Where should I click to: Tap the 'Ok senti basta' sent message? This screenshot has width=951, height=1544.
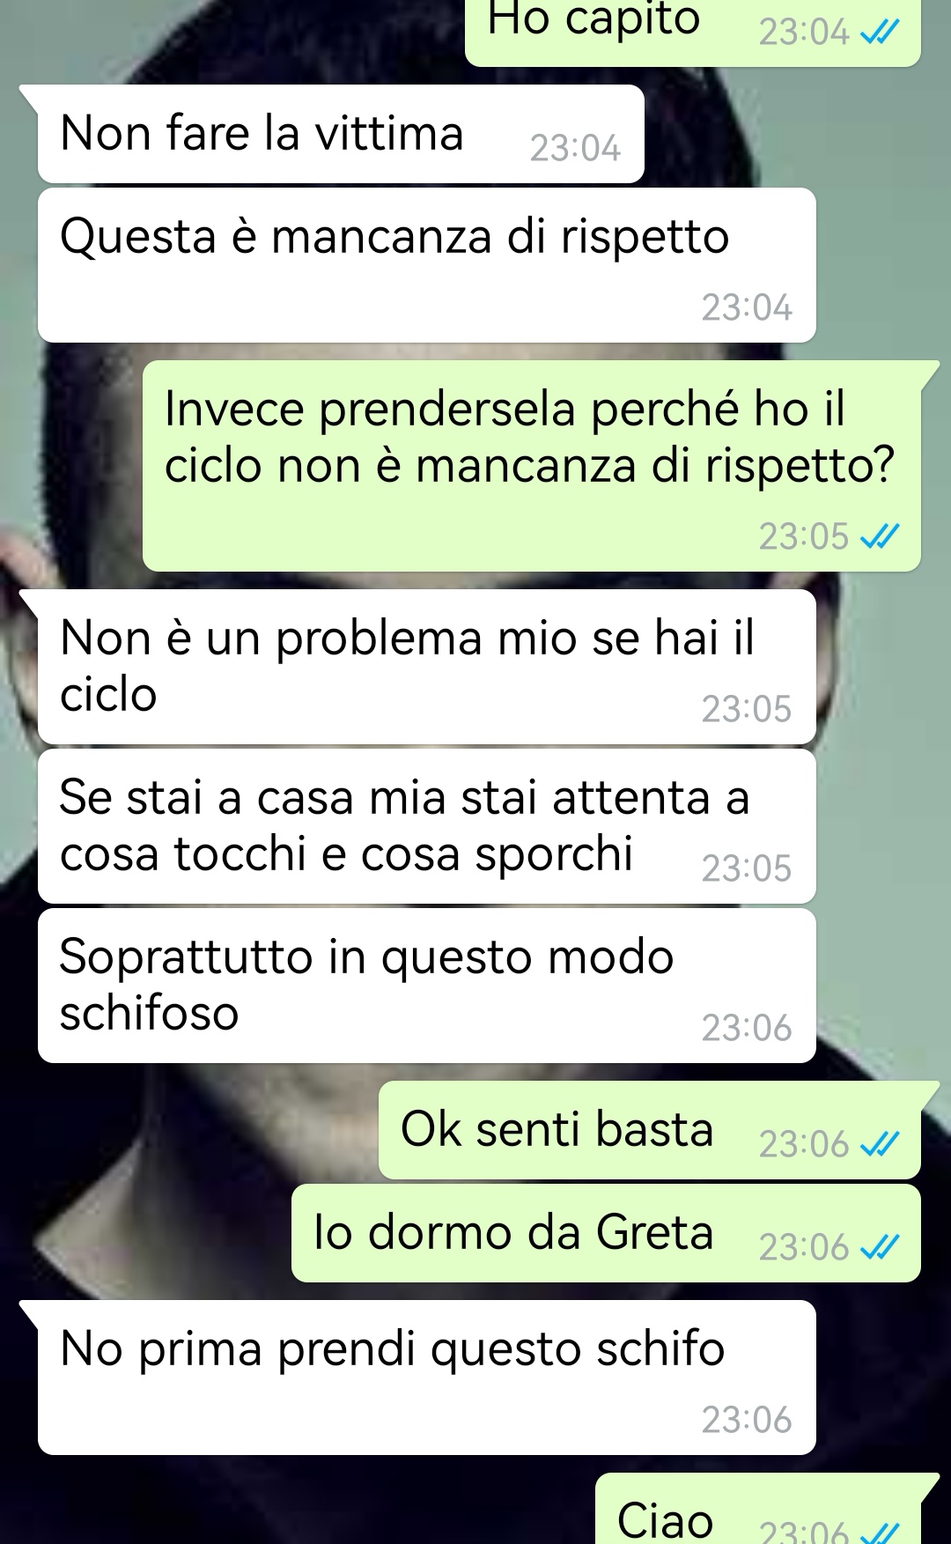[650, 1130]
